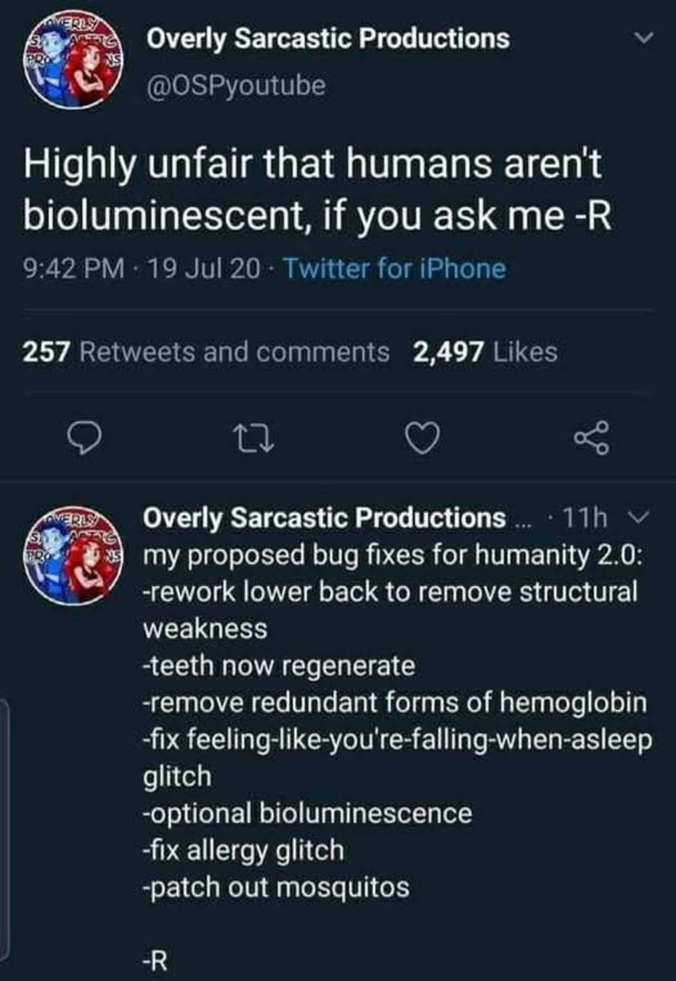Tap the tweet text about bioluminescent humans
Image resolution: width=676 pixels, height=981 pixels.
click(317, 189)
